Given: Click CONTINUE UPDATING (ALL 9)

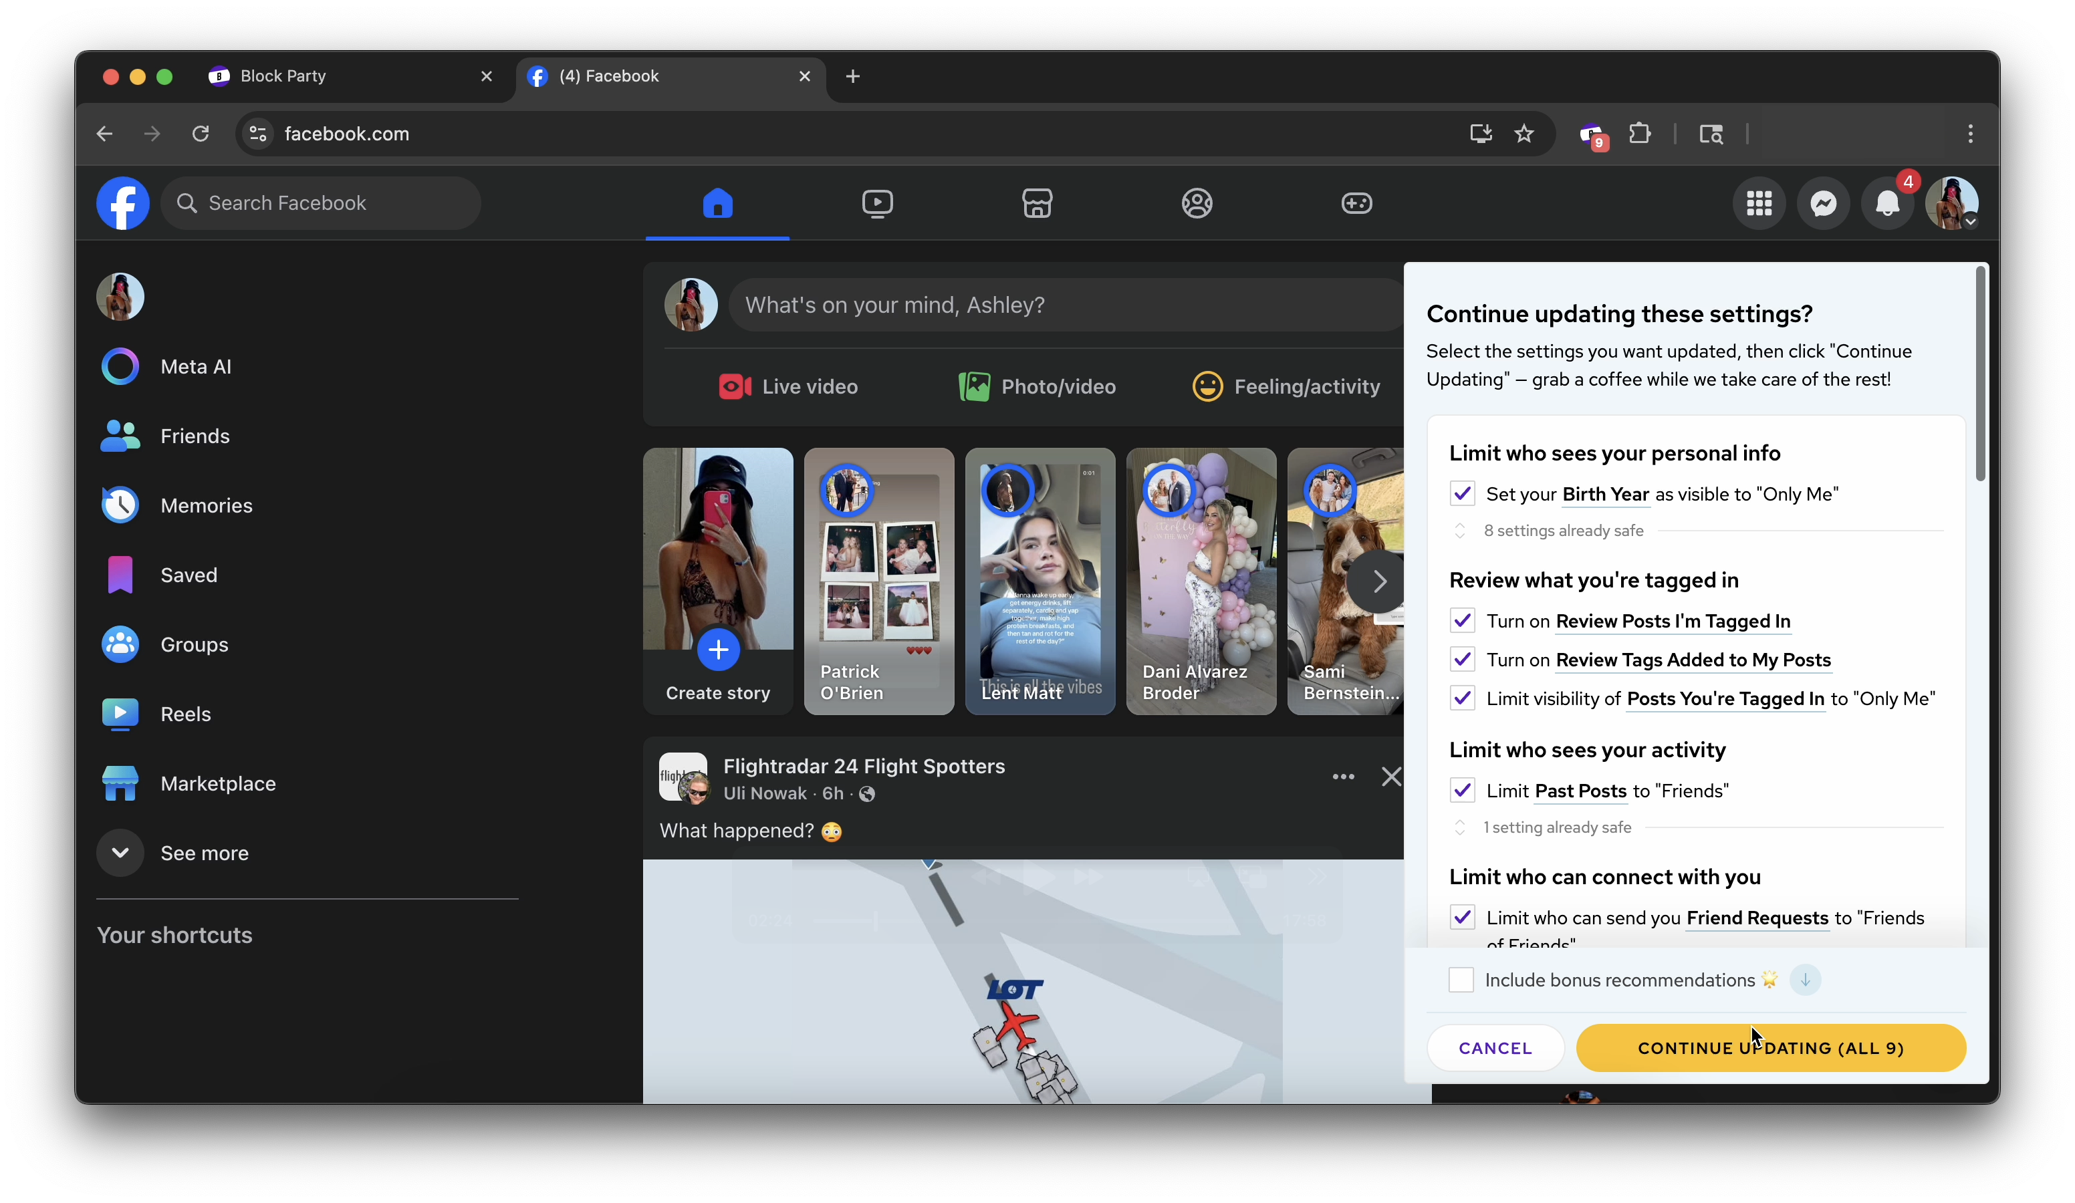Looking at the screenshot, I should (x=1770, y=1047).
